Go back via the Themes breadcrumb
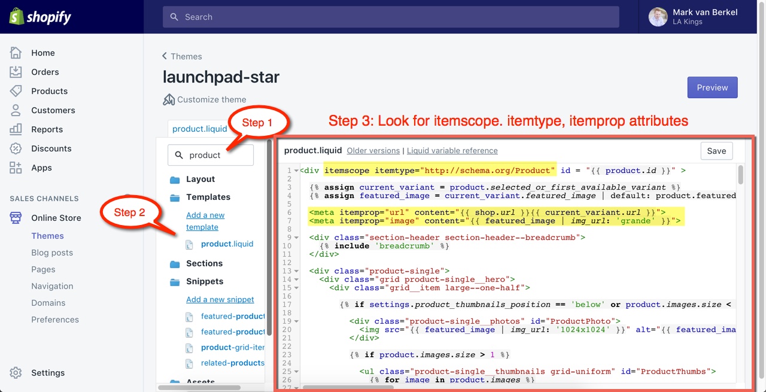This screenshot has width=766, height=392. [182, 56]
